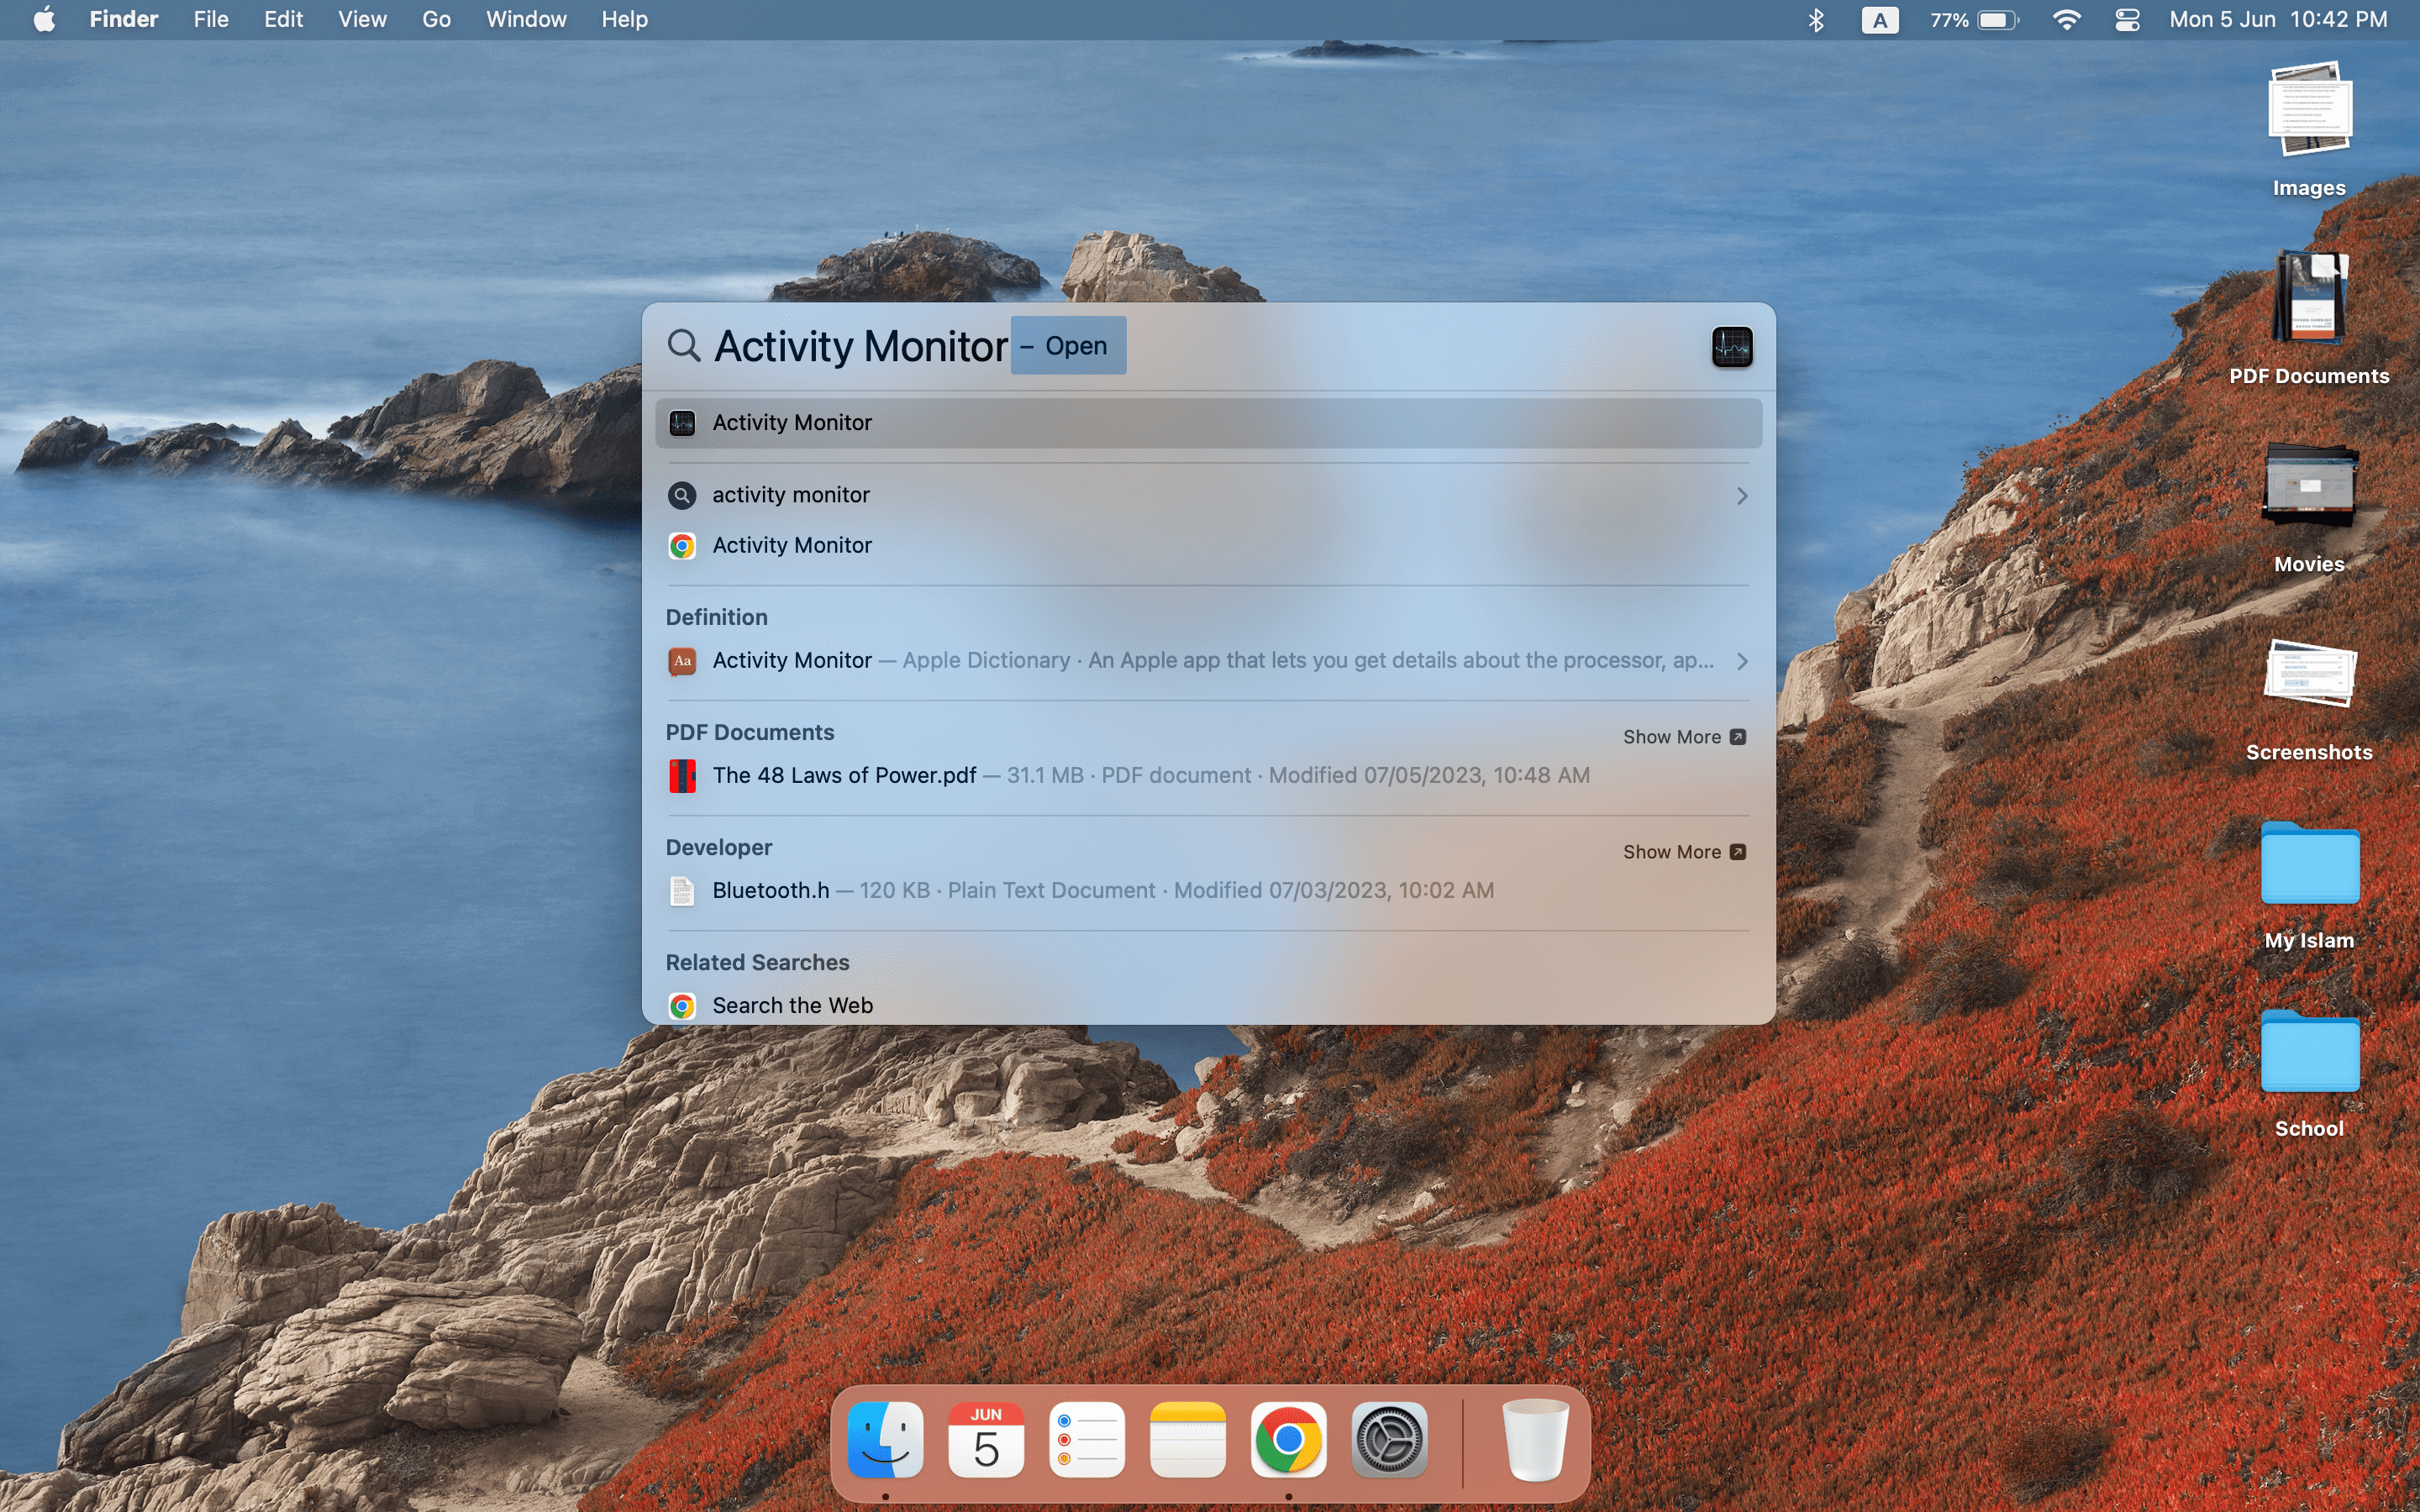The image size is (2420, 1512).
Task: Open the View menu
Action: tap(362, 20)
